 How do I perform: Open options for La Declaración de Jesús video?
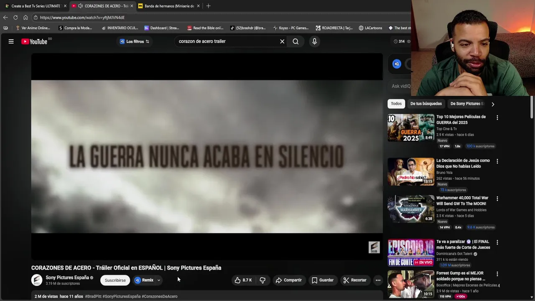coord(497,161)
